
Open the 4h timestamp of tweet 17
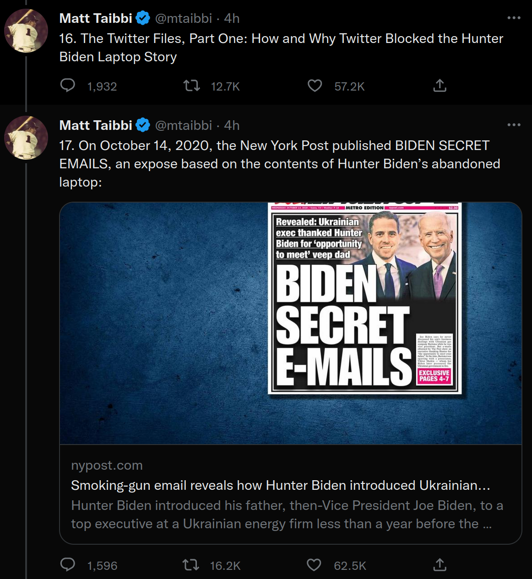(x=232, y=125)
